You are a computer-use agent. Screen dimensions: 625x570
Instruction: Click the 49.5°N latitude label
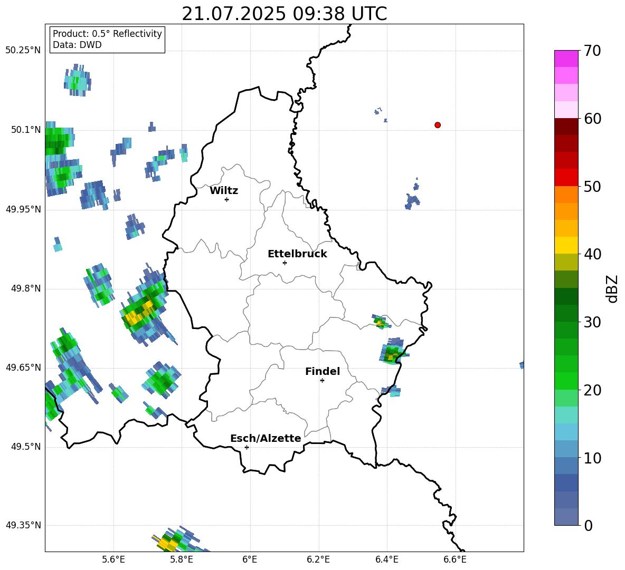coord(26,447)
